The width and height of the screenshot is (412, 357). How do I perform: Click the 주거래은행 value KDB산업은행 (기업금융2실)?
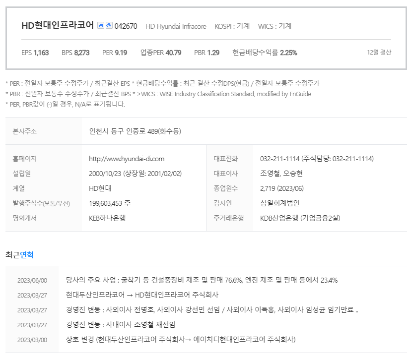[x=300, y=218]
